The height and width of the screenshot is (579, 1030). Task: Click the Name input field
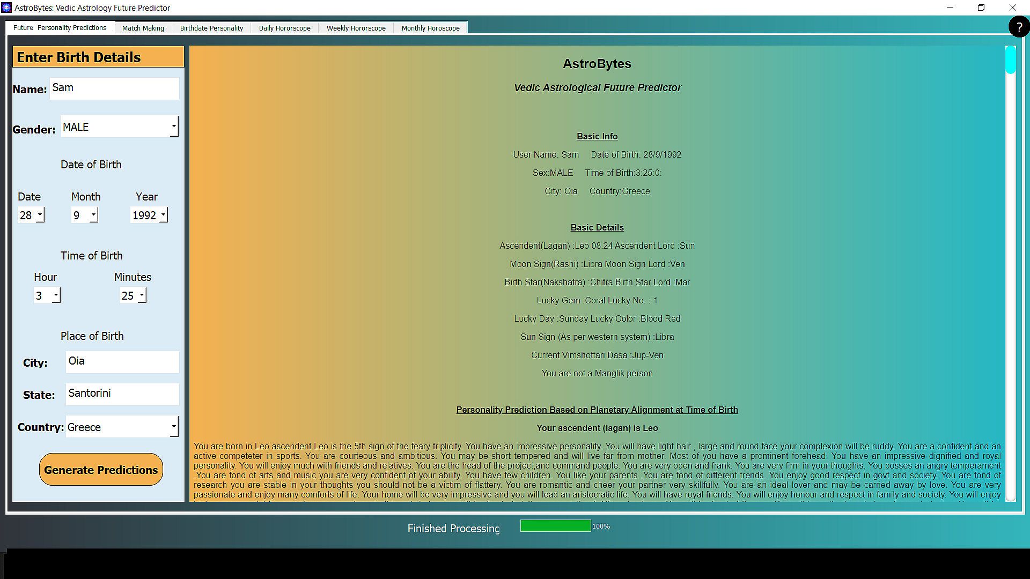114,88
